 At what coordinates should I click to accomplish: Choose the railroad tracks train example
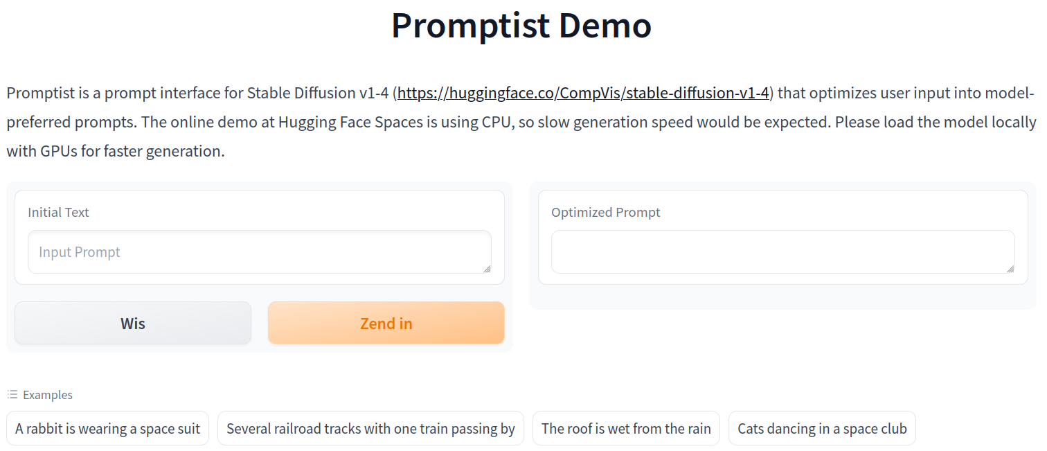click(x=370, y=429)
